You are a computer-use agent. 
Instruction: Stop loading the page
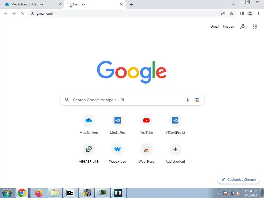click(22, 13)
